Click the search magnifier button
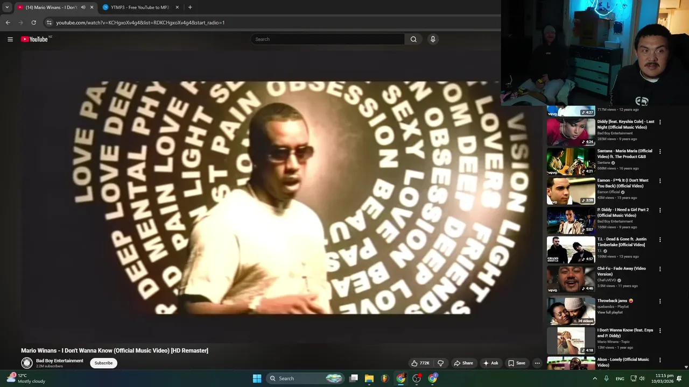689x387 pixels. click(x=413, y=39)
